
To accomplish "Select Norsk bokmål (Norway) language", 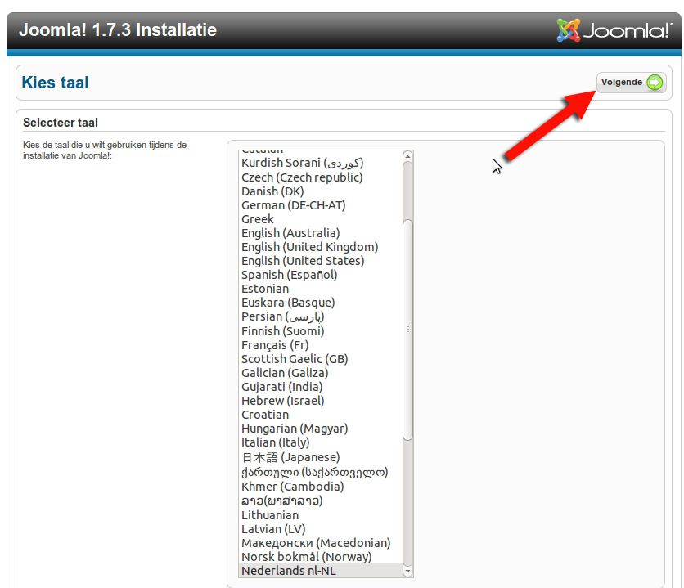I will click(321, 557).
